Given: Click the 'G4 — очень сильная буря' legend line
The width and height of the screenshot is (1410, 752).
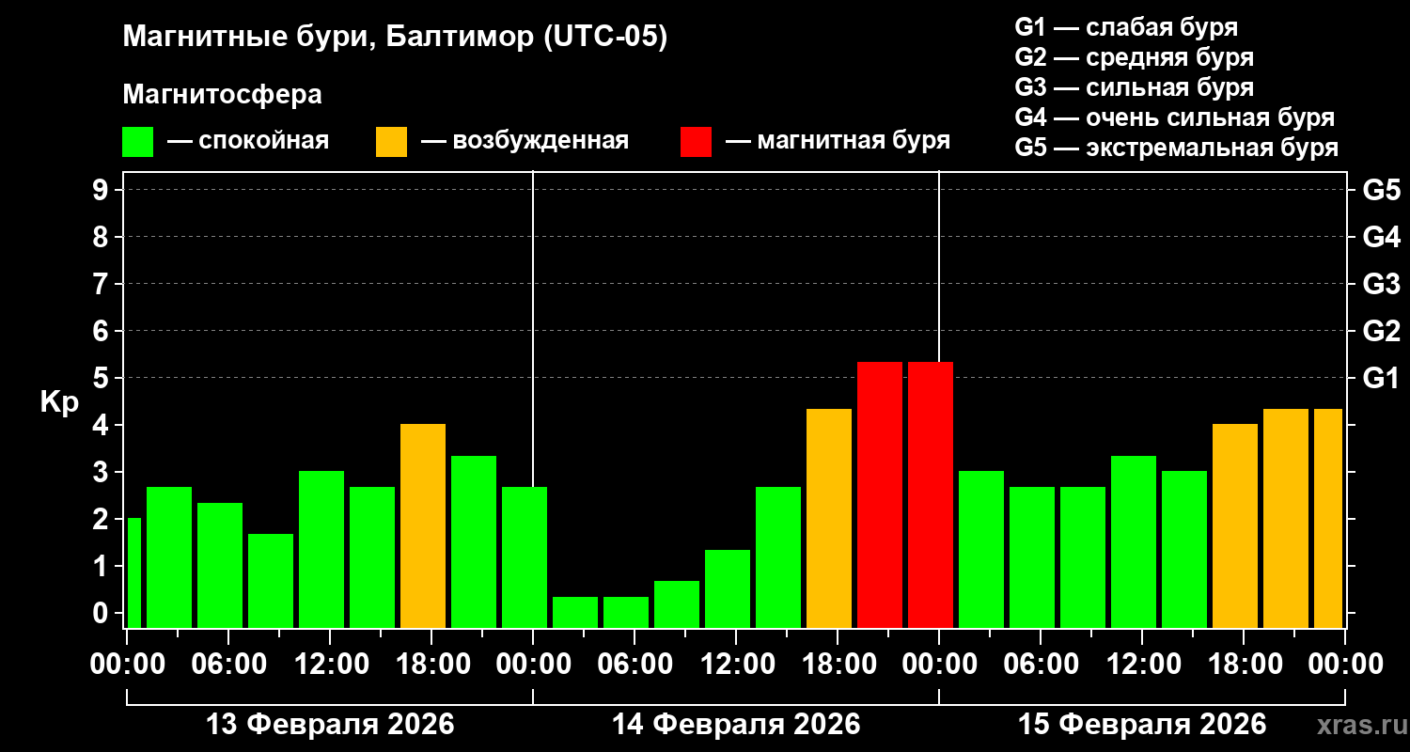Looking at the screenshot, I should click(1174, 117).
